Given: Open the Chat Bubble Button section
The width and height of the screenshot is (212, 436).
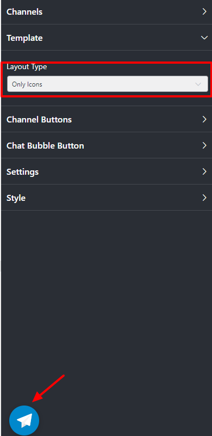Looking at the screenshot, I should (x=45, y=146).
